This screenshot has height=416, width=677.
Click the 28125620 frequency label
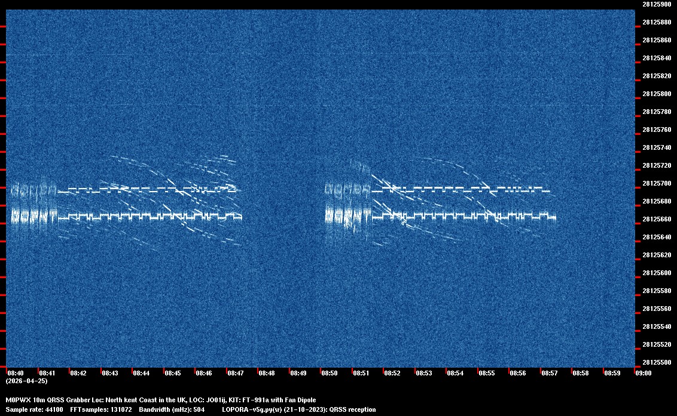(x=657, y=255)
